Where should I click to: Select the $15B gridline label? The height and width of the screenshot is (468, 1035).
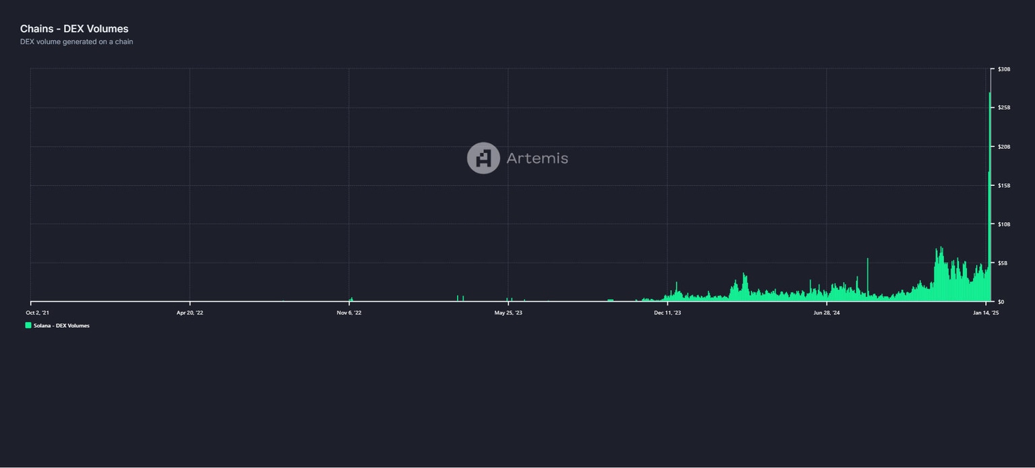pos(1003,185)
